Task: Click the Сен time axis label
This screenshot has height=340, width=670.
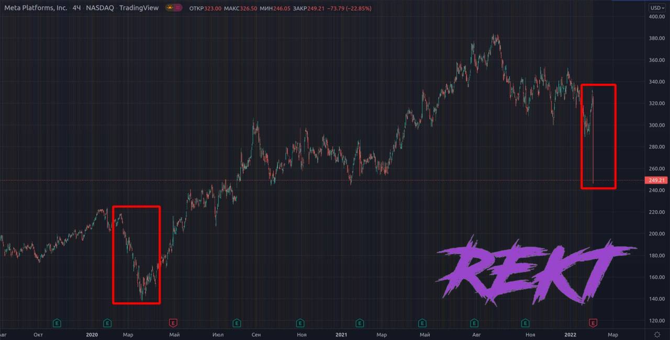Action: click(256, 334)
